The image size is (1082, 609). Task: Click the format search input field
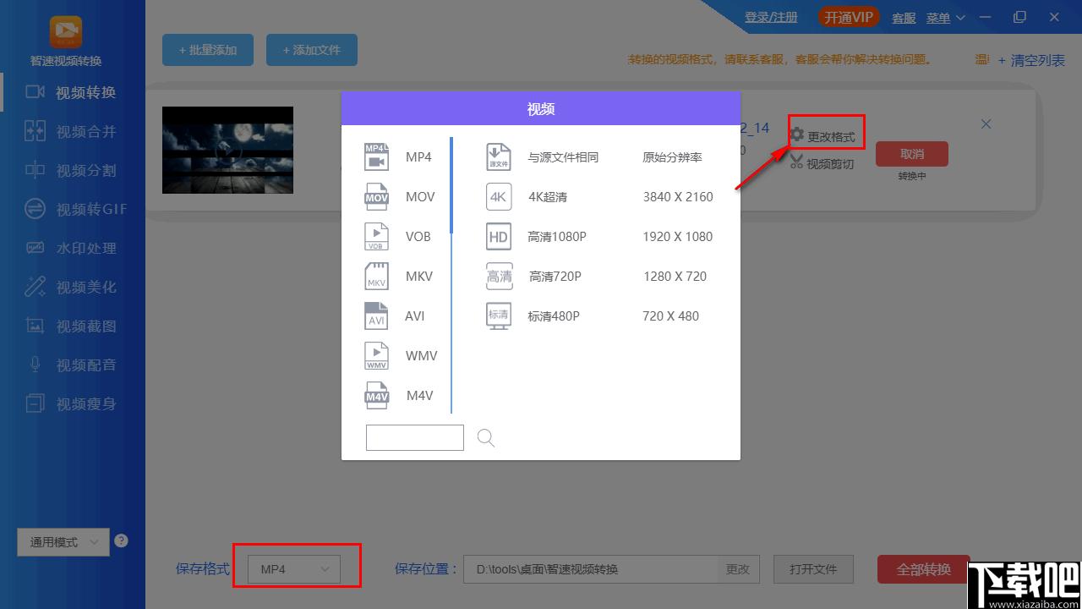coord(415,437)
